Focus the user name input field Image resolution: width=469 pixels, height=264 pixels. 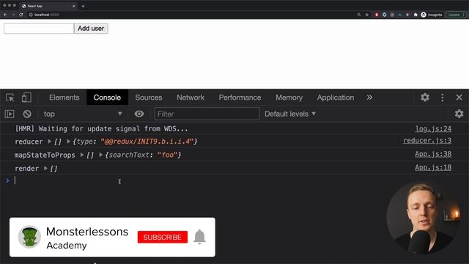pyautogui.click(x=39, y=29)
